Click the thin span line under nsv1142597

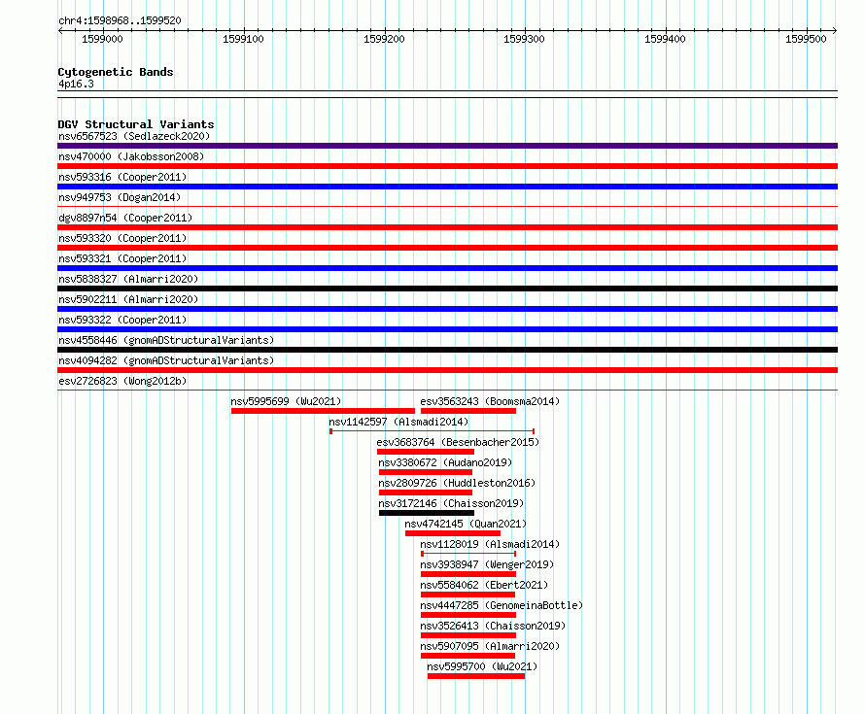(432, 431)
